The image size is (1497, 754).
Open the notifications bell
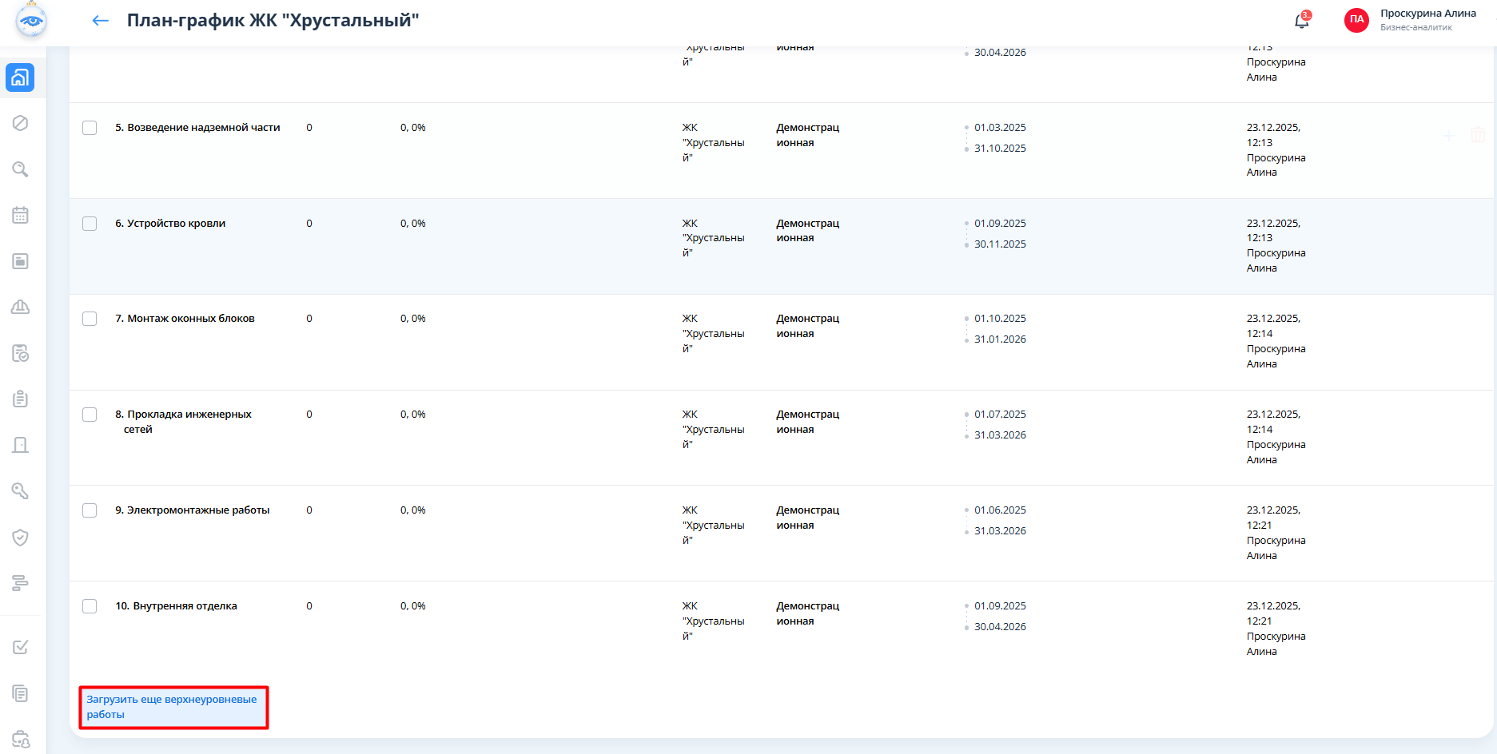1301,21
